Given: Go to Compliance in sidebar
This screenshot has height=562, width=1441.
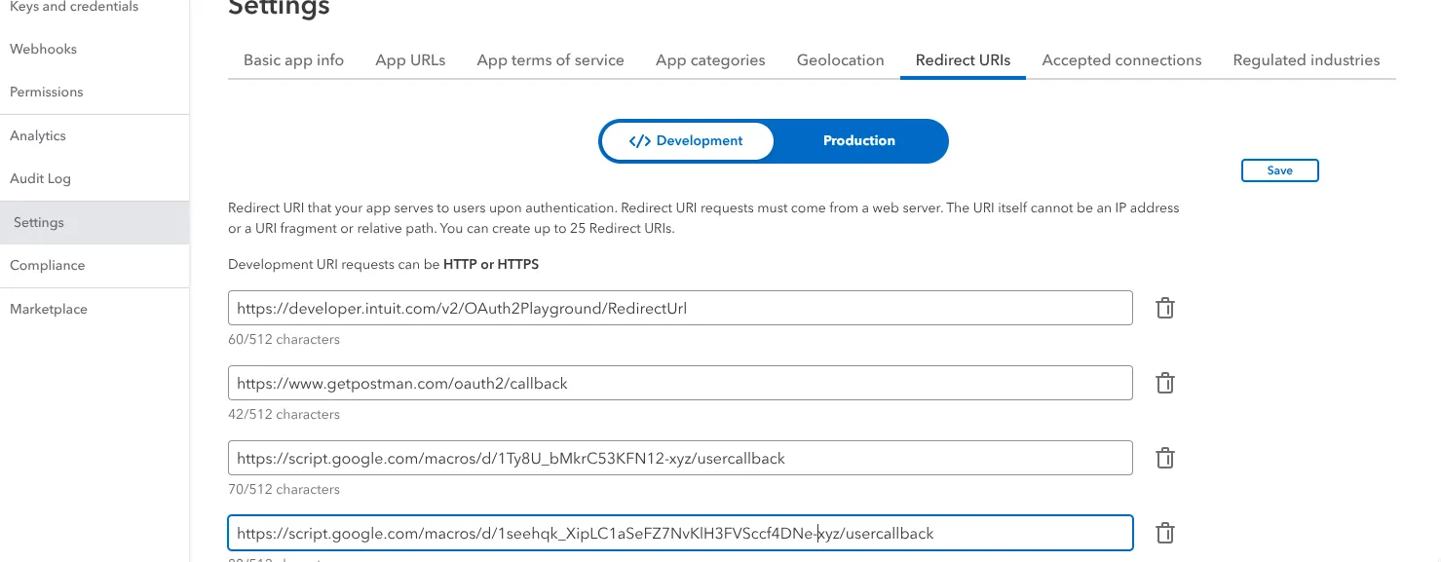Looking at the screenshot, I should pos(47,266).
